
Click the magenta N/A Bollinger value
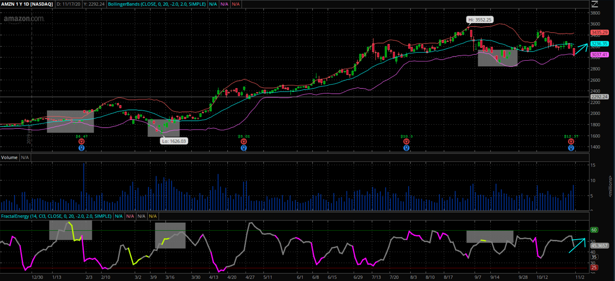[224, 4]
